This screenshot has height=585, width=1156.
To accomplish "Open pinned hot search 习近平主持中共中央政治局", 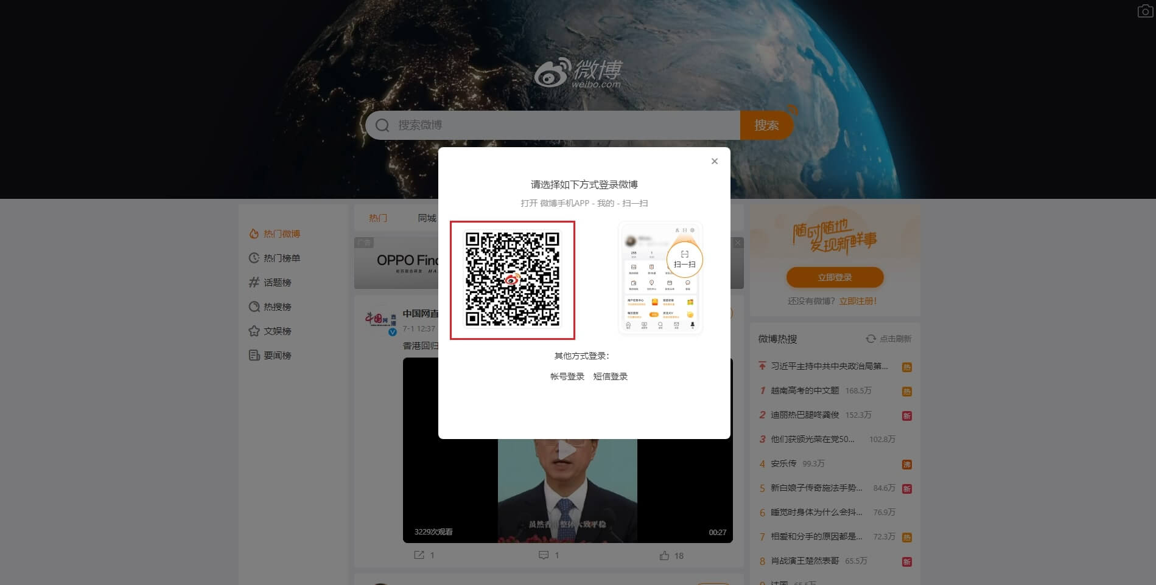I will coord(829,366).
